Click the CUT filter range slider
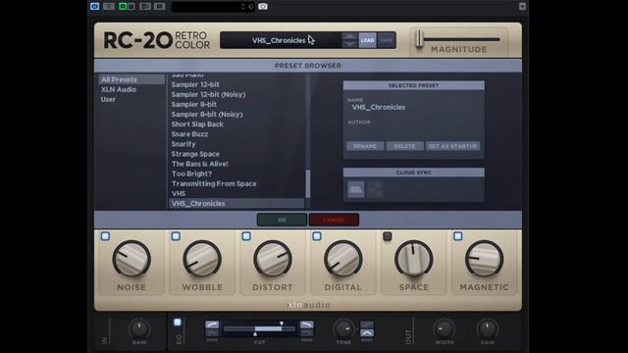 259,328
